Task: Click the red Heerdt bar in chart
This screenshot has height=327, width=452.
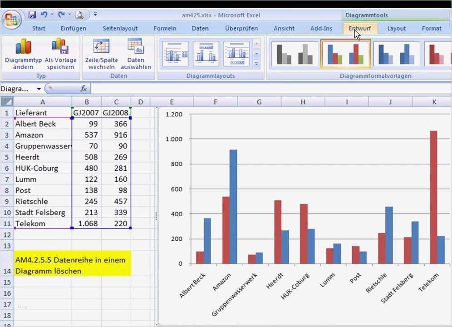Action: pos(278,232)
